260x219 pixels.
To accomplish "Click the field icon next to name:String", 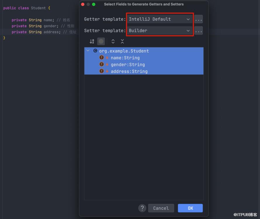I will tap(101, 58).
